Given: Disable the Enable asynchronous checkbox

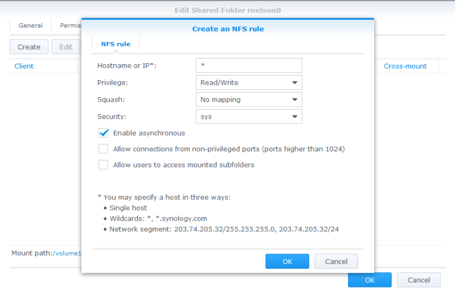Looking at the screenshot, I should pos(103,133).
